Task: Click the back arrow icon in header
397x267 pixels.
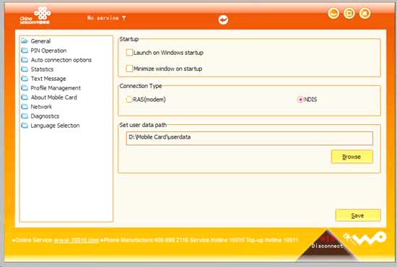Action: coord(223,19)
